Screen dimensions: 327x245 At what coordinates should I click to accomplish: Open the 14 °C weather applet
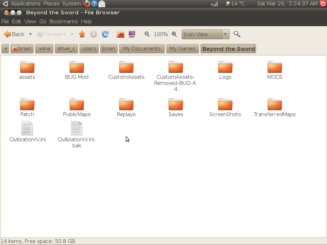pyautogui.click(x=235, y=4)
